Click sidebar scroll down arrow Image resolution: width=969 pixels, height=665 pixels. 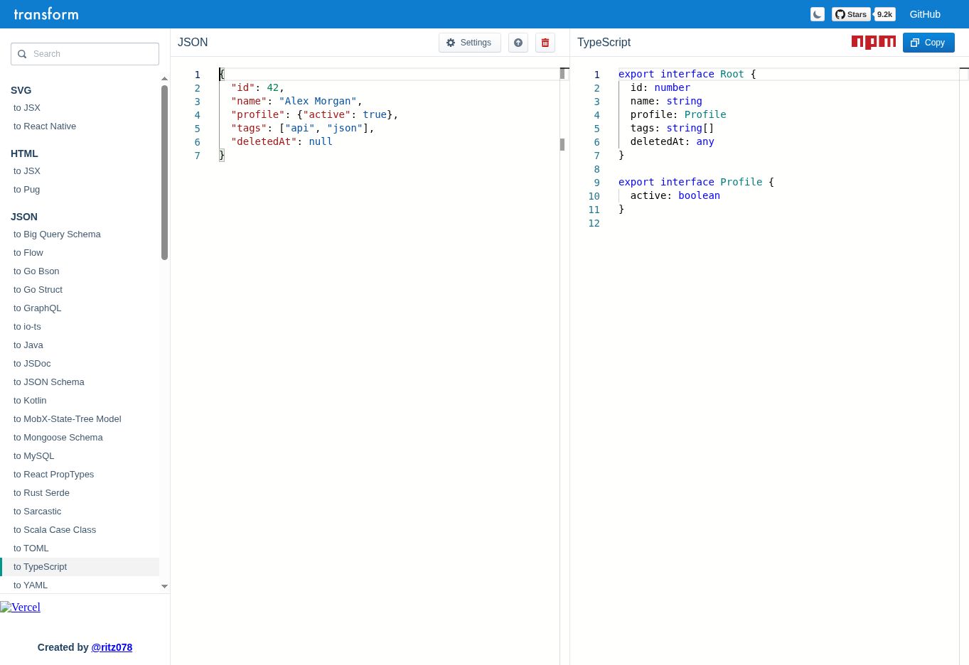tap(165, 587)
